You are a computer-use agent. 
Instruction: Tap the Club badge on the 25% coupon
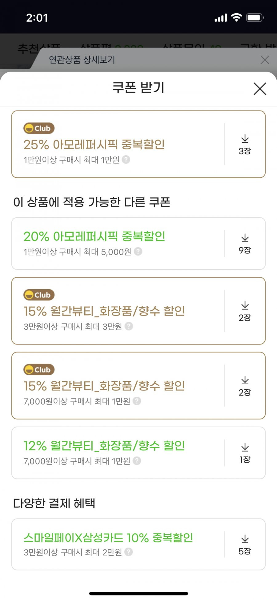(39, 128)
